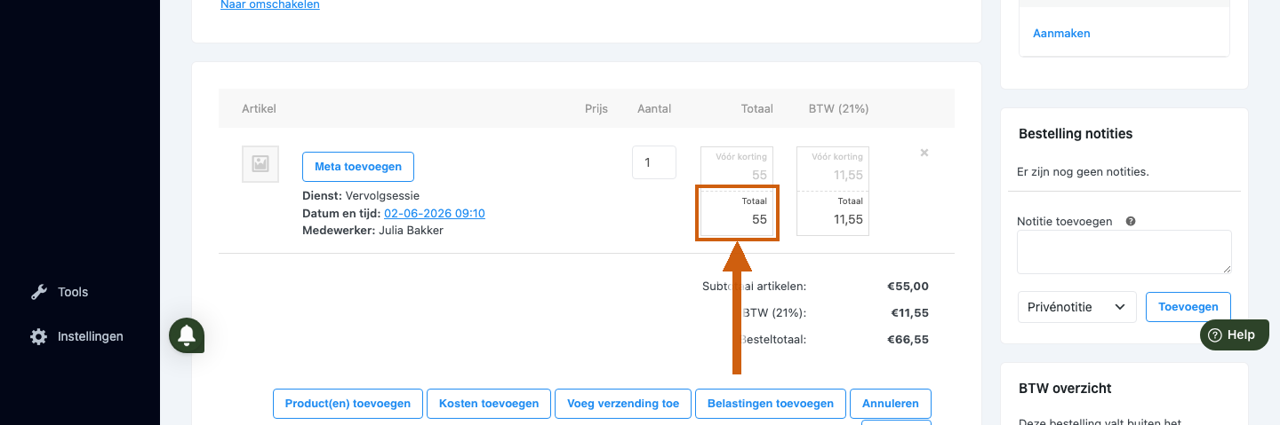Viewport: 1280px width, 425px height.
Task: Open the 02-06-2026 09:10 appointment link
Action: [435, 213]
